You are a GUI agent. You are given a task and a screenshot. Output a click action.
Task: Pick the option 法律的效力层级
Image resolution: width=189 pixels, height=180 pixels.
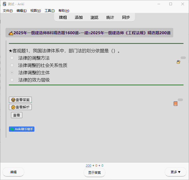pyautogui.click(x=12, y=80)
